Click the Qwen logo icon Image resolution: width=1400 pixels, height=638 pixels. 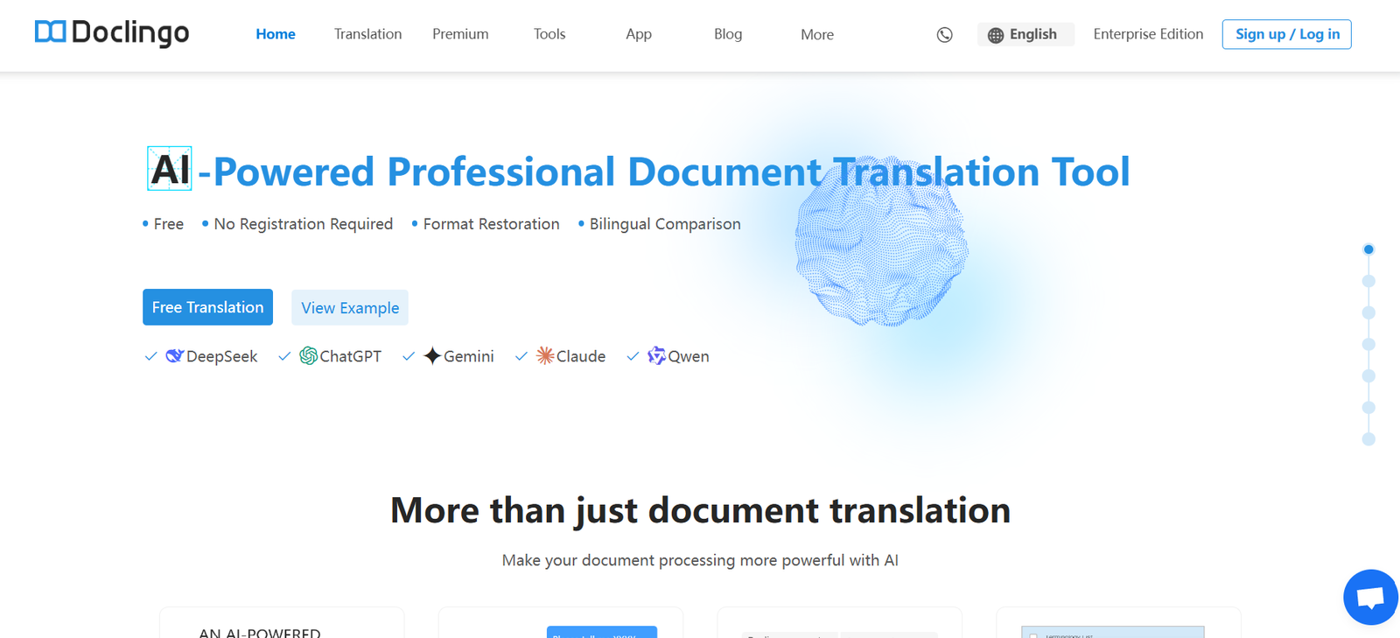click(x=656, y=356)
